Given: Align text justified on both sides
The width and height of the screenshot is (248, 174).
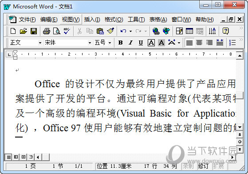Looking at the screenshot, I should point(189,43).
